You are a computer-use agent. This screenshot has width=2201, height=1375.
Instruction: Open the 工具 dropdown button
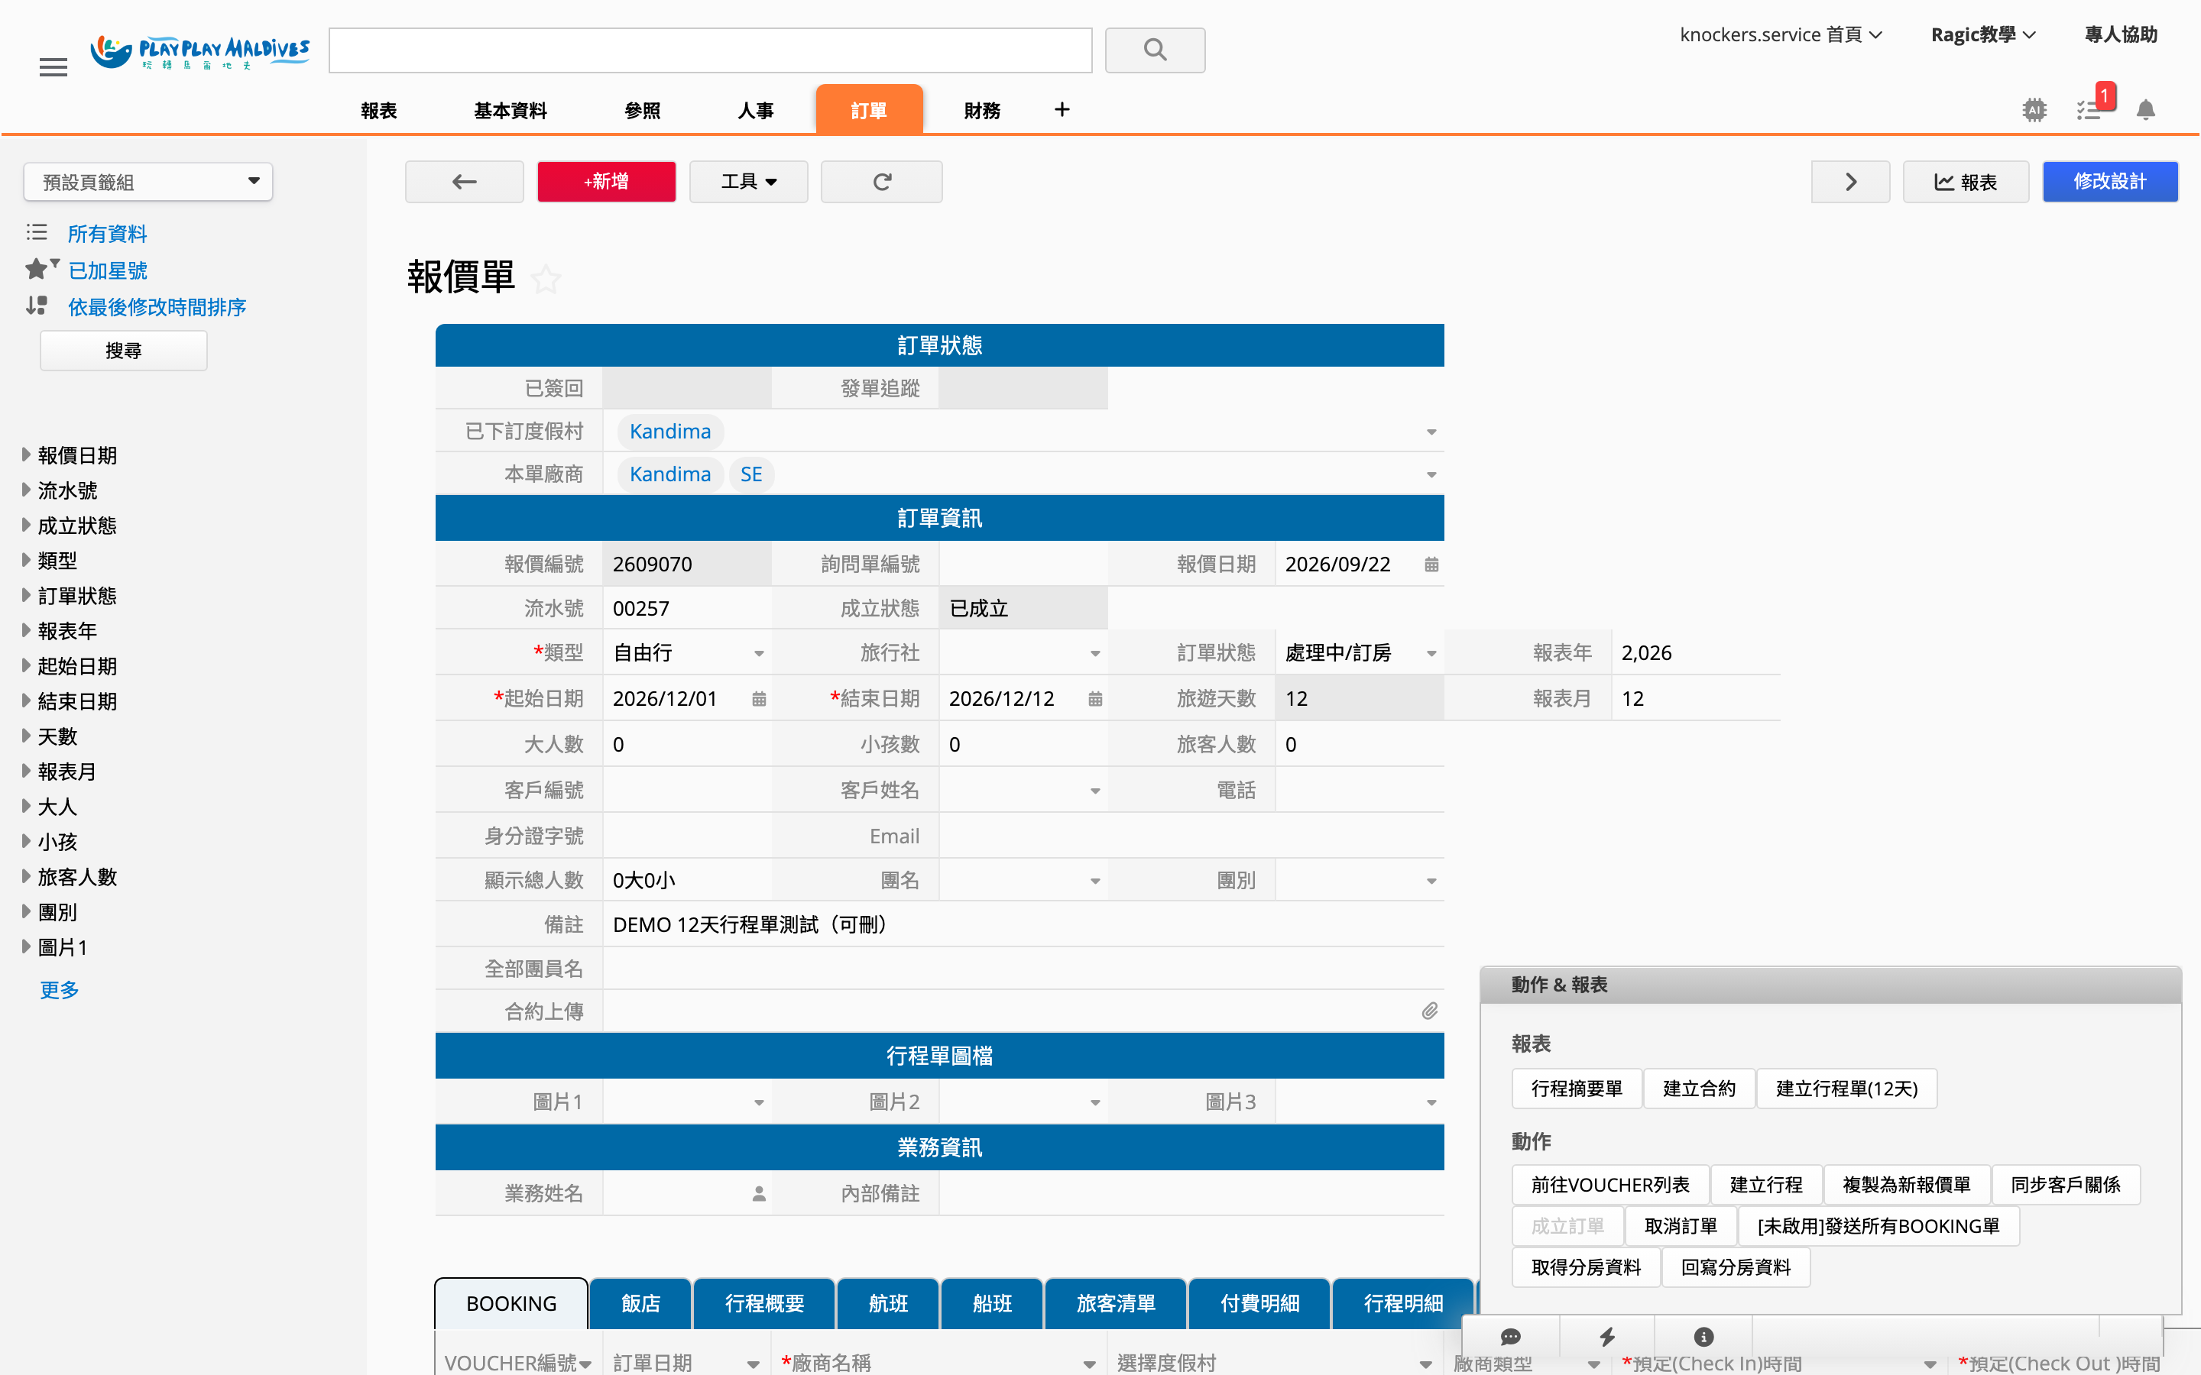click(x=748, y=182)
